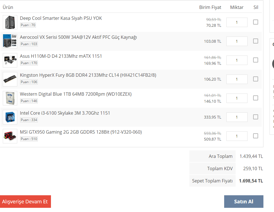The height and width of the screenshot is (212, 274).
Task: Click the Puan : 70 badge
Action: 28,25
